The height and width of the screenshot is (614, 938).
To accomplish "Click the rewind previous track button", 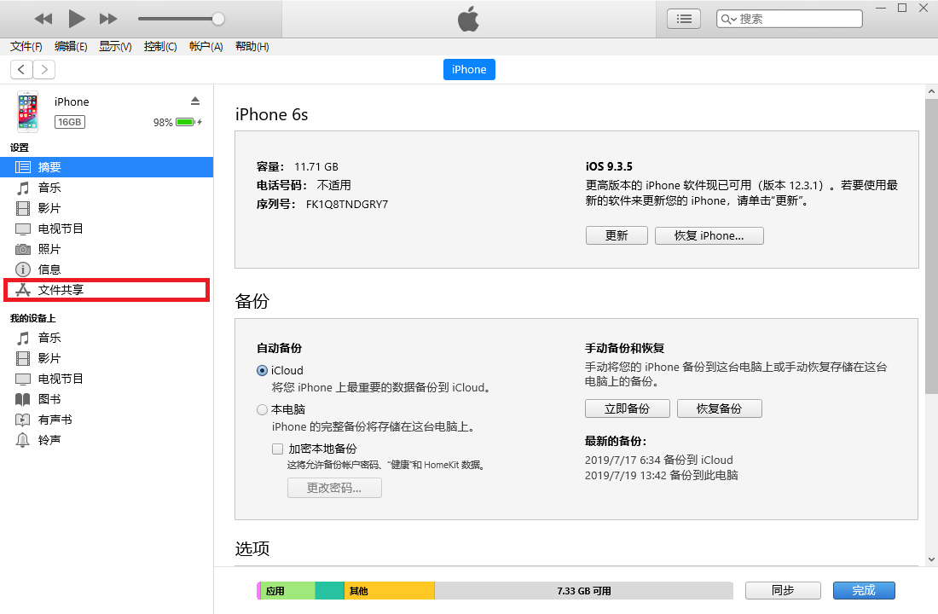I will (43, 19).
